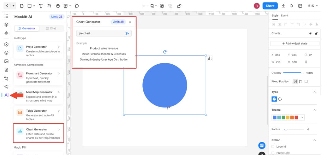
Task: Choose example Gaming Industry User Age Distribution
Action: (x=104, y=59)
